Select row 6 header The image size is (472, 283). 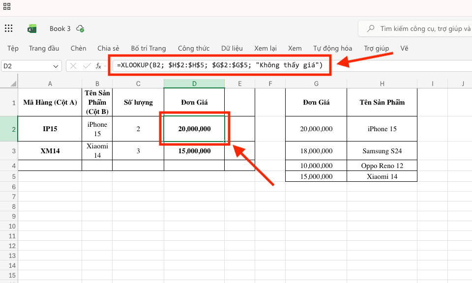tap(9, 187)
